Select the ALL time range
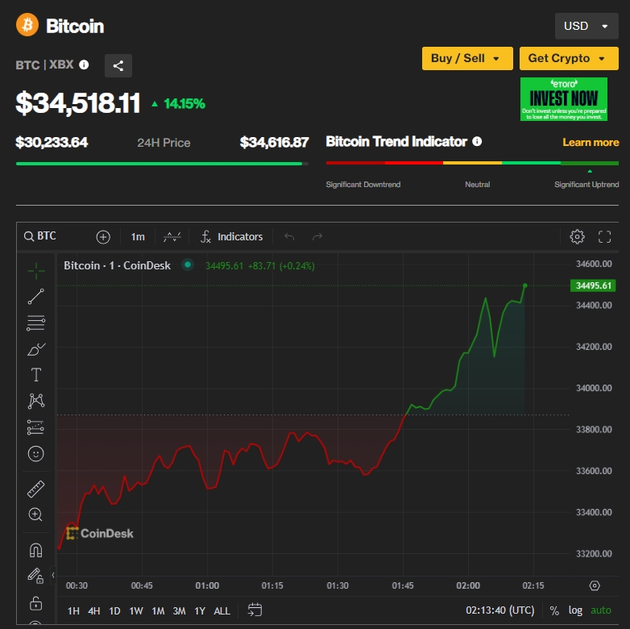The image size is (630, 629). pyautogui.click(x=222, y=611)
